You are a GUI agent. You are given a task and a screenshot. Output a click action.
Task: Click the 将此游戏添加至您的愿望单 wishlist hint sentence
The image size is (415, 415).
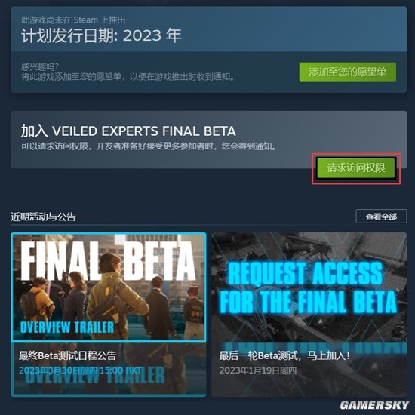(128, 77)
